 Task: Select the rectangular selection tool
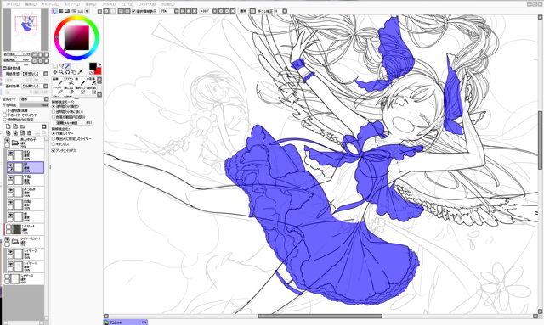pos(55,66)
